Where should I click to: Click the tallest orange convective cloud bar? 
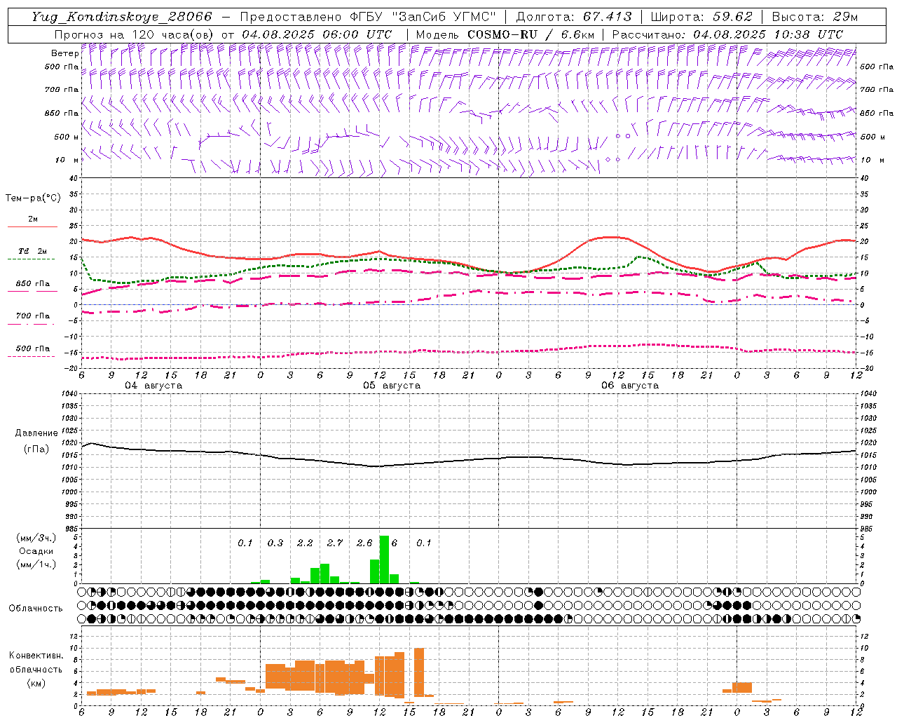pos(419,672)
